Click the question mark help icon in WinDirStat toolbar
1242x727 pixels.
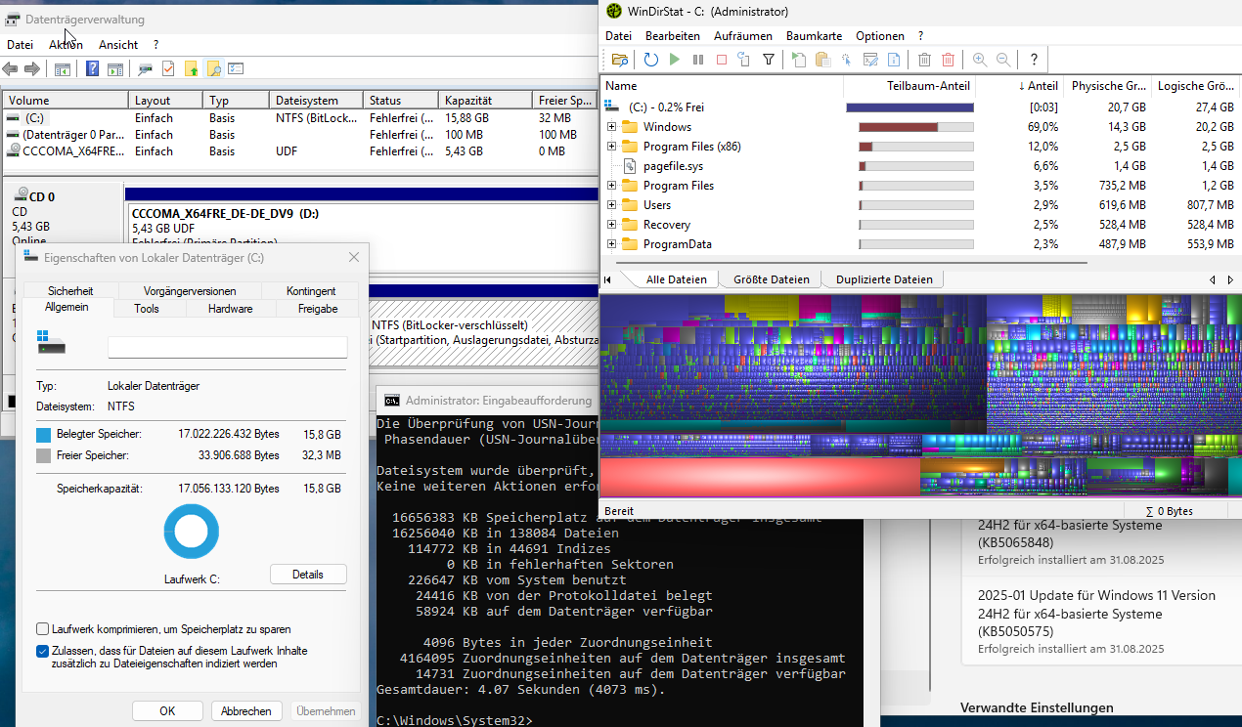1034,60
